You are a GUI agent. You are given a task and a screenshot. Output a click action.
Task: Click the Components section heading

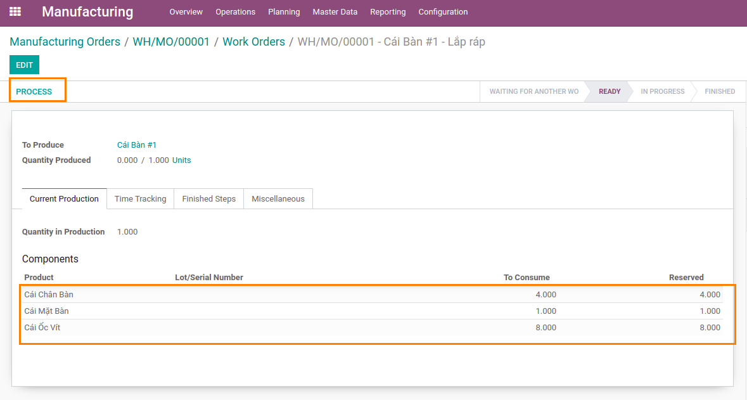tap(50, 259)
